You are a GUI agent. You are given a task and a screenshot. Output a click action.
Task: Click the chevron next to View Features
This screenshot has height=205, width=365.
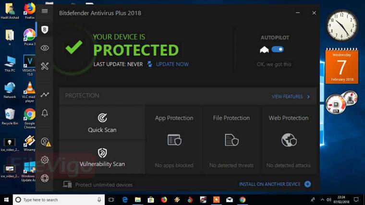[308, 96]
